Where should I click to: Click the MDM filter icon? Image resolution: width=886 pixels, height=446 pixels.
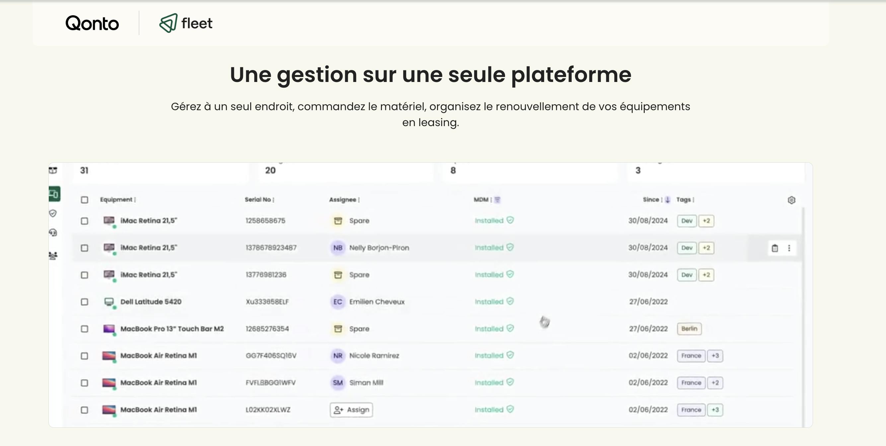pos(497,199)
